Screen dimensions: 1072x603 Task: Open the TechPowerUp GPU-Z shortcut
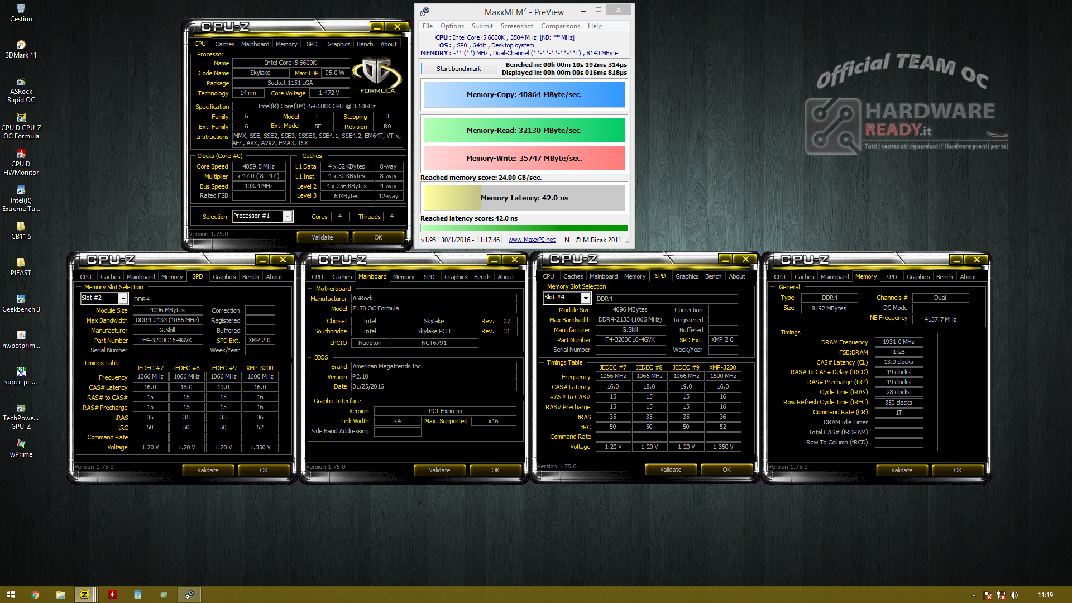(21, 417)
